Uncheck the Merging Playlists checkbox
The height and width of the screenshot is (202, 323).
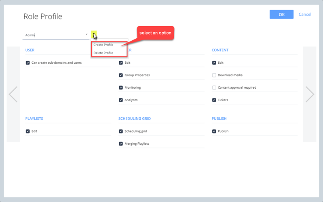tap(121, 144)
